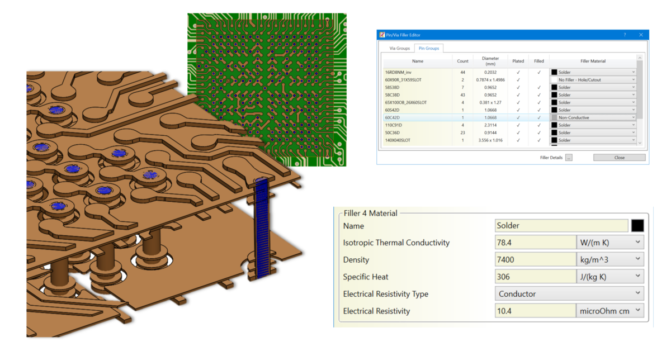Change Non-Conductive filler dropdown for 60C42D

click(634, 117)
